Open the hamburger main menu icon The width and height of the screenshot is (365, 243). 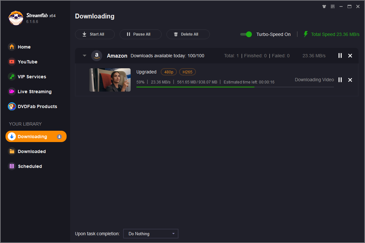tap(333, 6)
